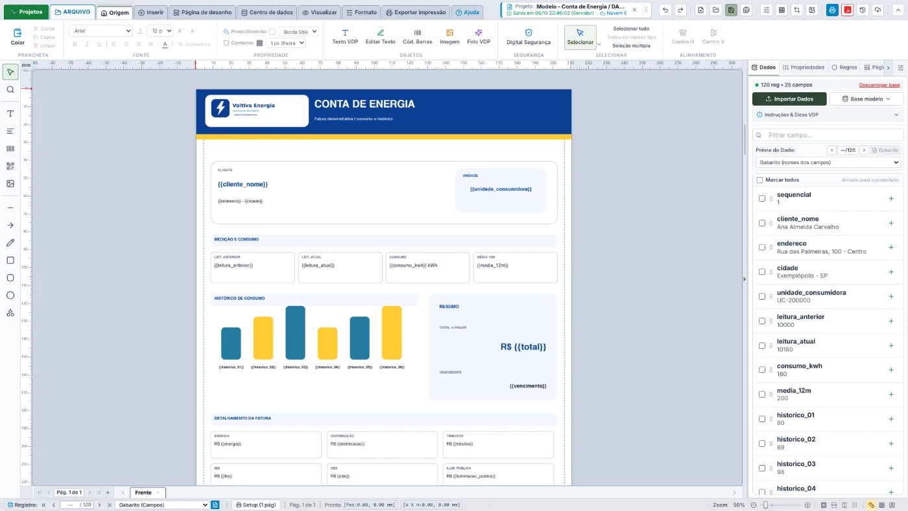This screenshot has height=511, width=908.
Task: Click the Texto VDP object icon
Action: [345, 36]
